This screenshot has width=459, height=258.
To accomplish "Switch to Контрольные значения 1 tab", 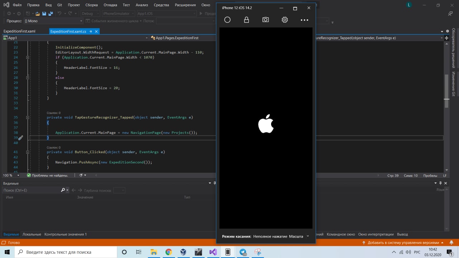I will point(66,234).
